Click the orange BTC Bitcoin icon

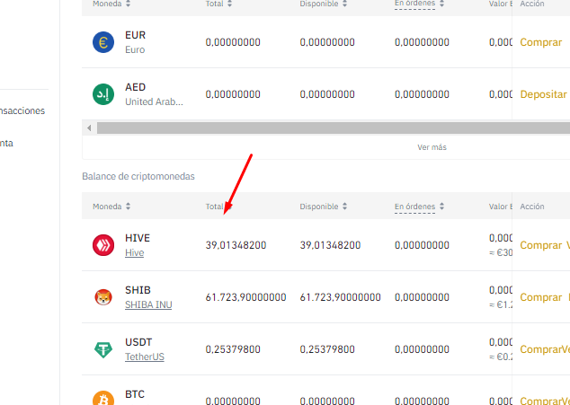[103, 399]
